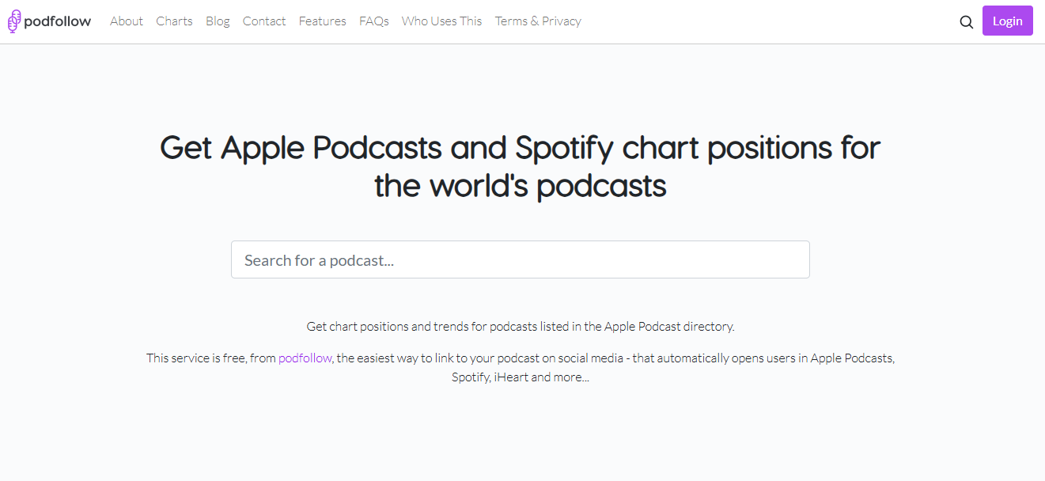The width and height of the screenshot is (1045, 481).
Task: Follow the purple podfollow text link
Action: tap(305, 358)
